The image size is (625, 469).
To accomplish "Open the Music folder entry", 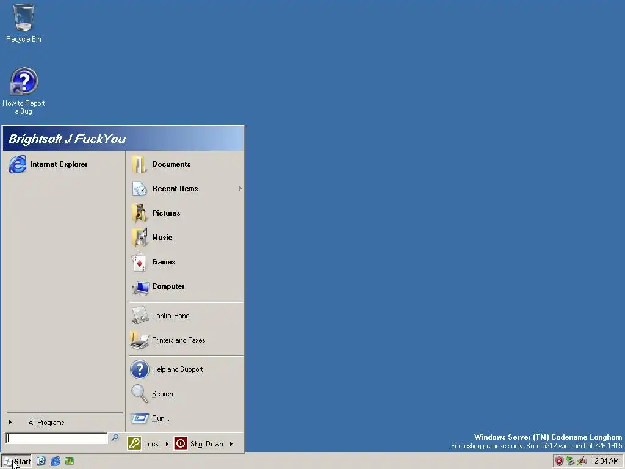I will pyautogui.click(x=186, y=238).
